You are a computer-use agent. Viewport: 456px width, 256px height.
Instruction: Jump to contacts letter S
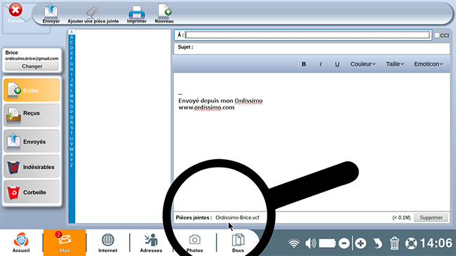tap(72, 128)
